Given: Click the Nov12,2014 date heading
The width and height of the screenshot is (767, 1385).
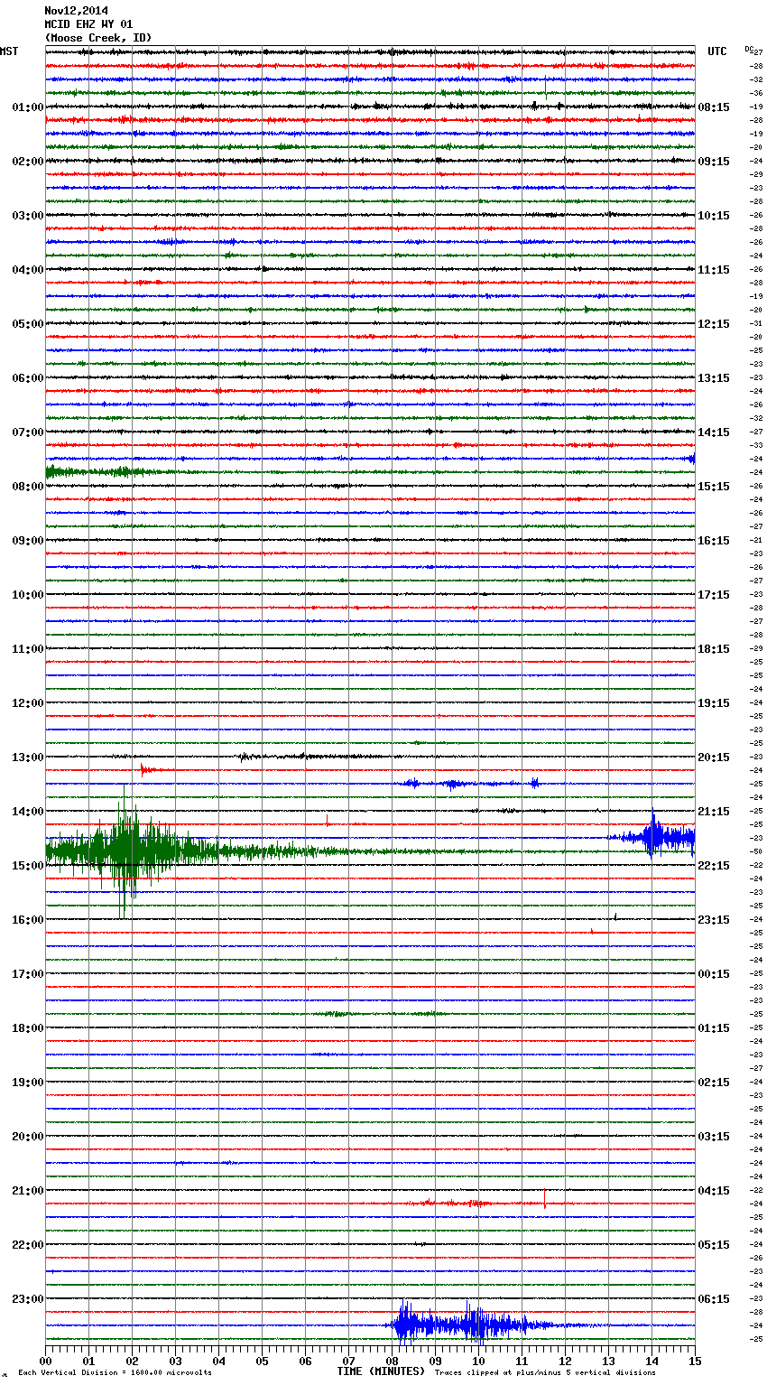Looking at the screenshot, I should 76,11.
